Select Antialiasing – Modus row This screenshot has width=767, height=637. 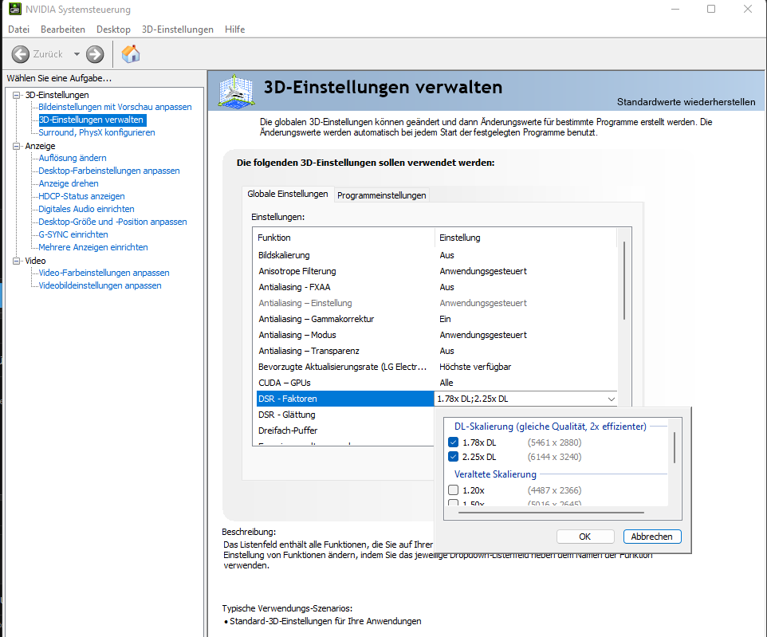[x=436, y=335]
